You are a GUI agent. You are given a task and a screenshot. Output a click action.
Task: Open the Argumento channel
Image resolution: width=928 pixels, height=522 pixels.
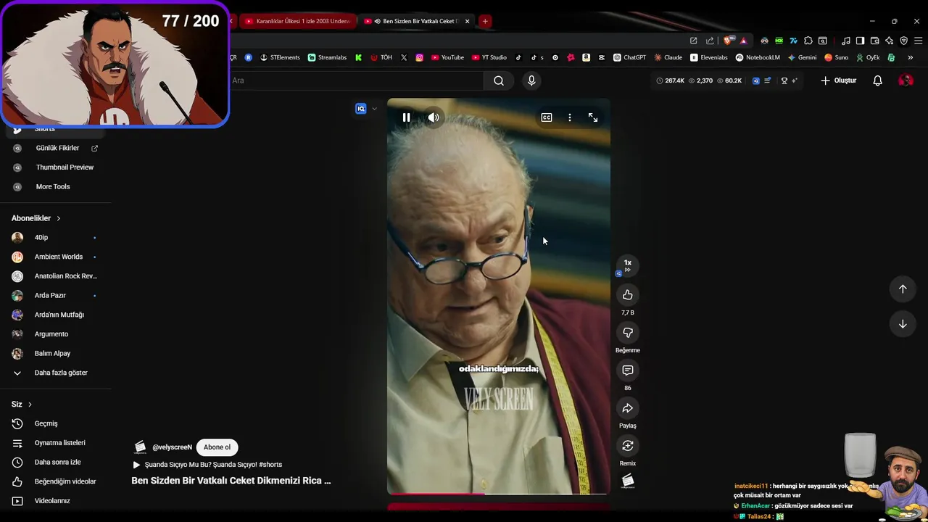[55, 334]
